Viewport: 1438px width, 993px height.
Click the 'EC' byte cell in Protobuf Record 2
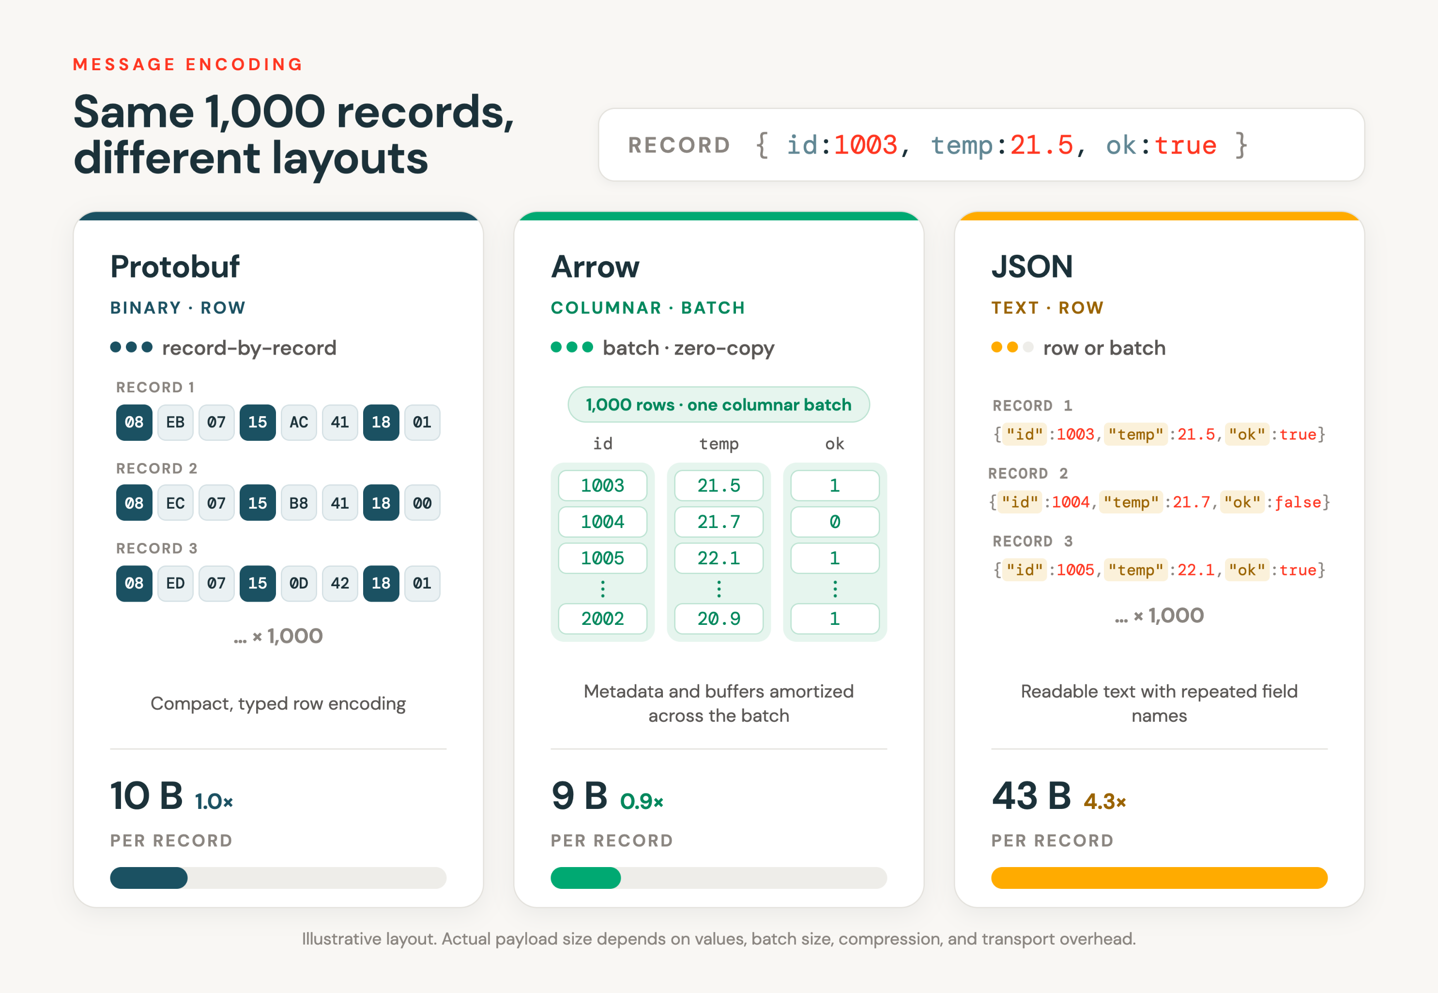[175, 503]
